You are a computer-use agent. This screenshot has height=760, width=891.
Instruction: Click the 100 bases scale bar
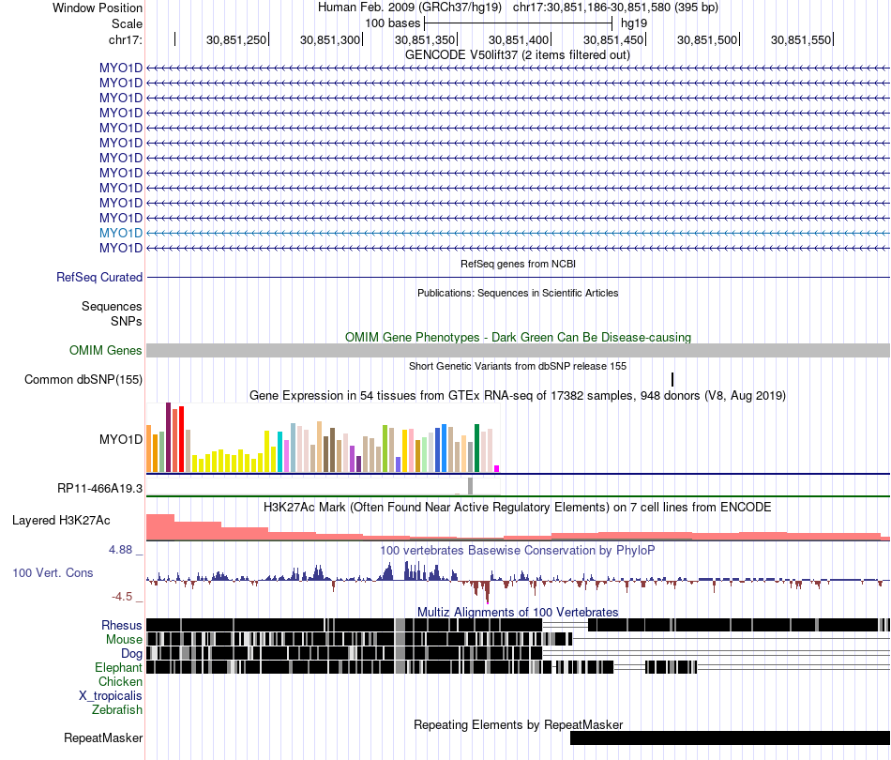[518, 23]
